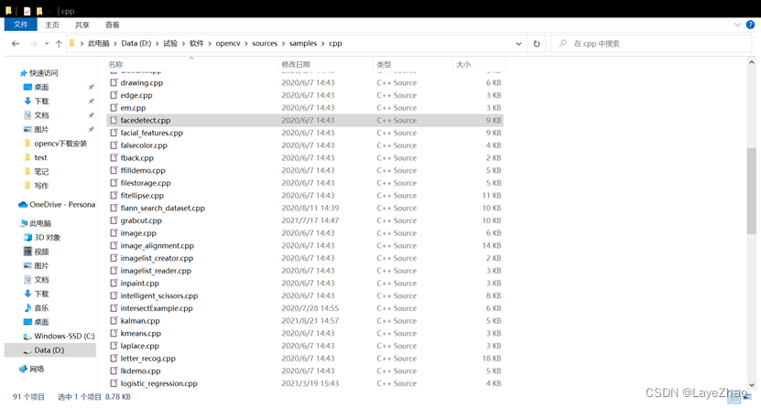Viewport: 761px width, 408px height.
Task: Click the Back navigation arrow
Action: (15, 43)
